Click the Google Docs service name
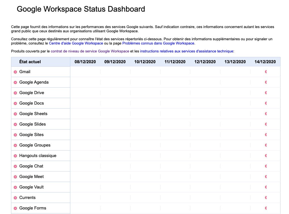The image size is (289, 214). (x=31, y=103)
